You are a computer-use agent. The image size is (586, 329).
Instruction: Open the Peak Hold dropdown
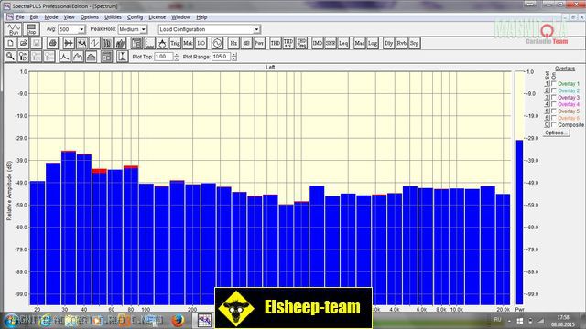(143, 29)
